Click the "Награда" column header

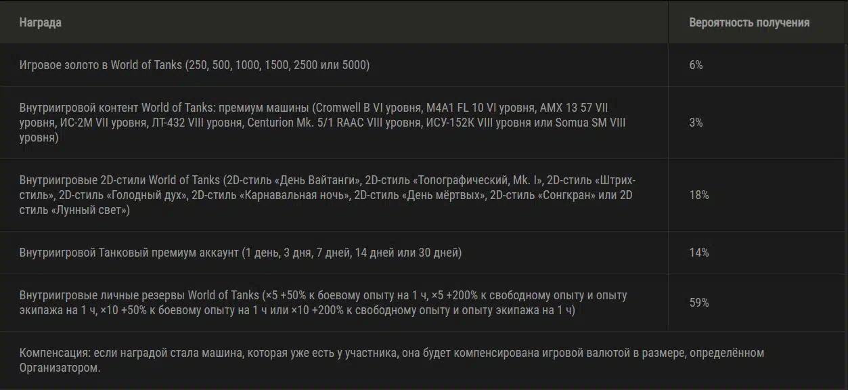40,22
